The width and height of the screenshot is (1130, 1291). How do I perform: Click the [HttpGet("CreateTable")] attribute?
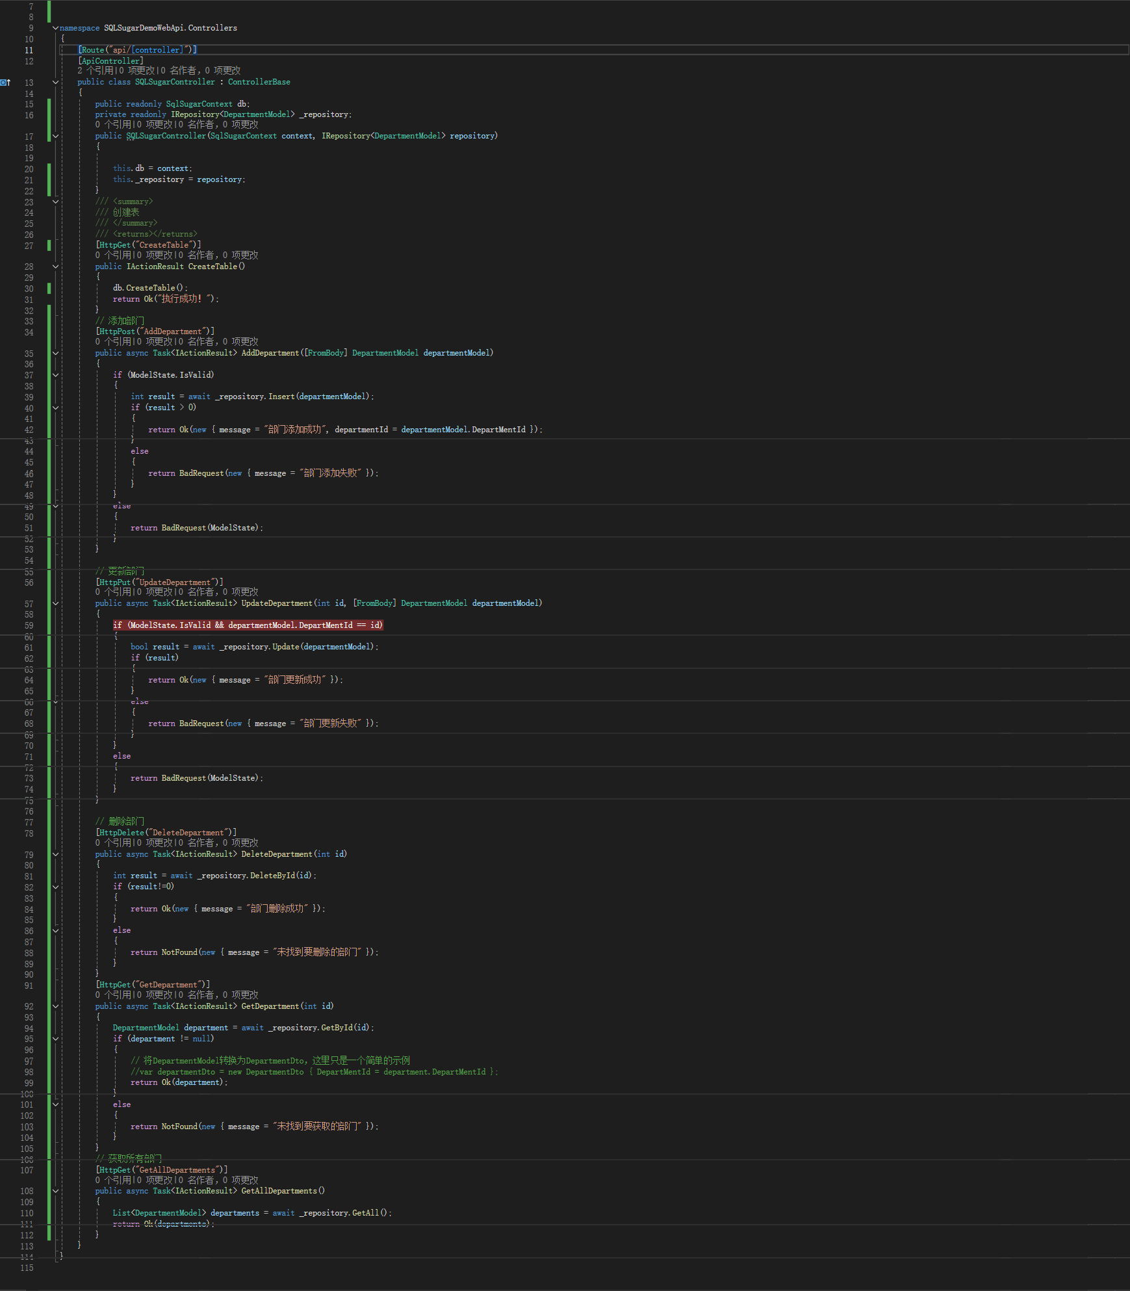point(149,245)
